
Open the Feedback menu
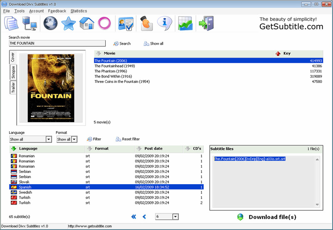coord(57,11)
